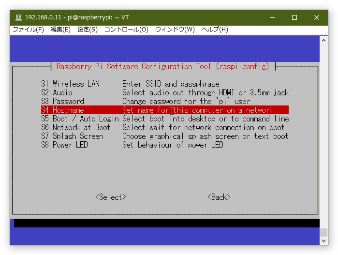Open the コントロール(O) menu
This screenshot has height=255, width=338.
tap(126, 30)
